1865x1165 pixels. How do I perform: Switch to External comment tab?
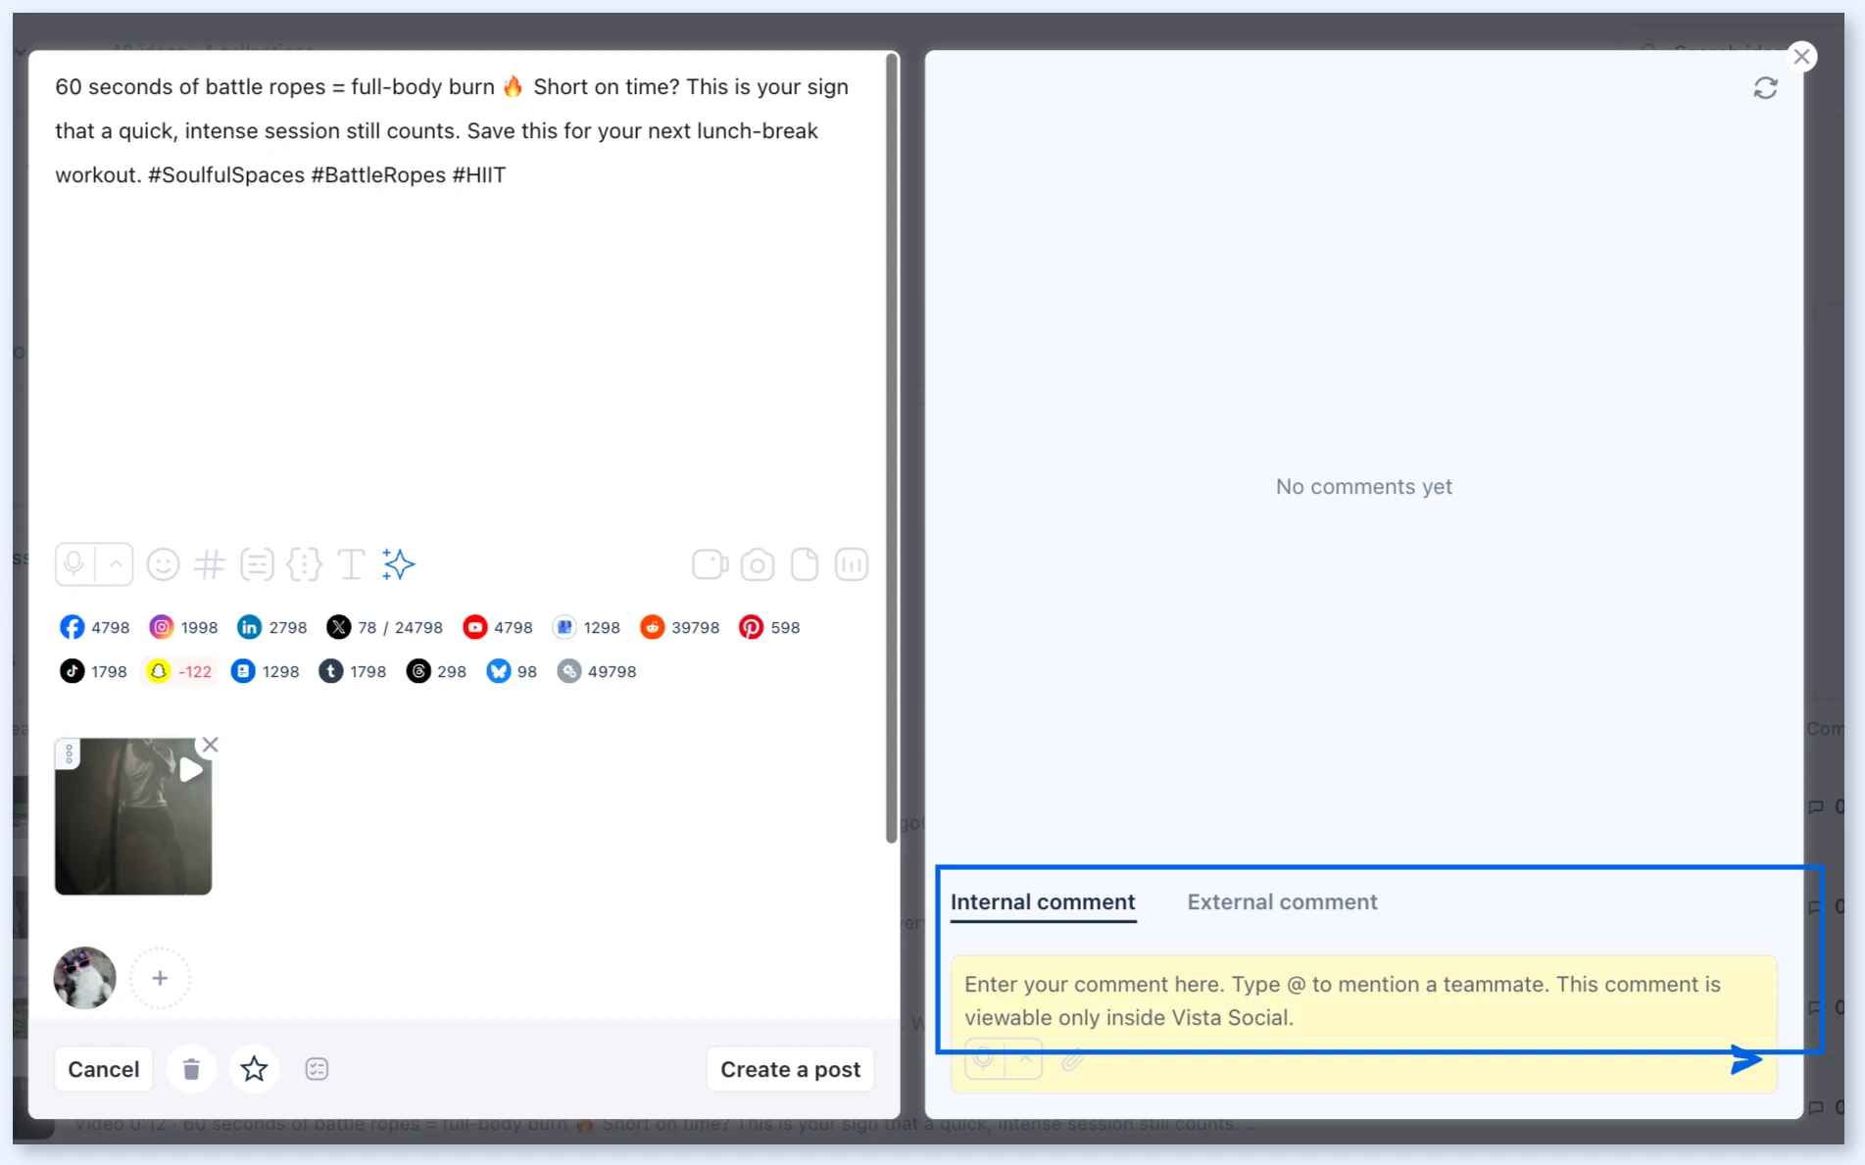[x=1282, y=901]
